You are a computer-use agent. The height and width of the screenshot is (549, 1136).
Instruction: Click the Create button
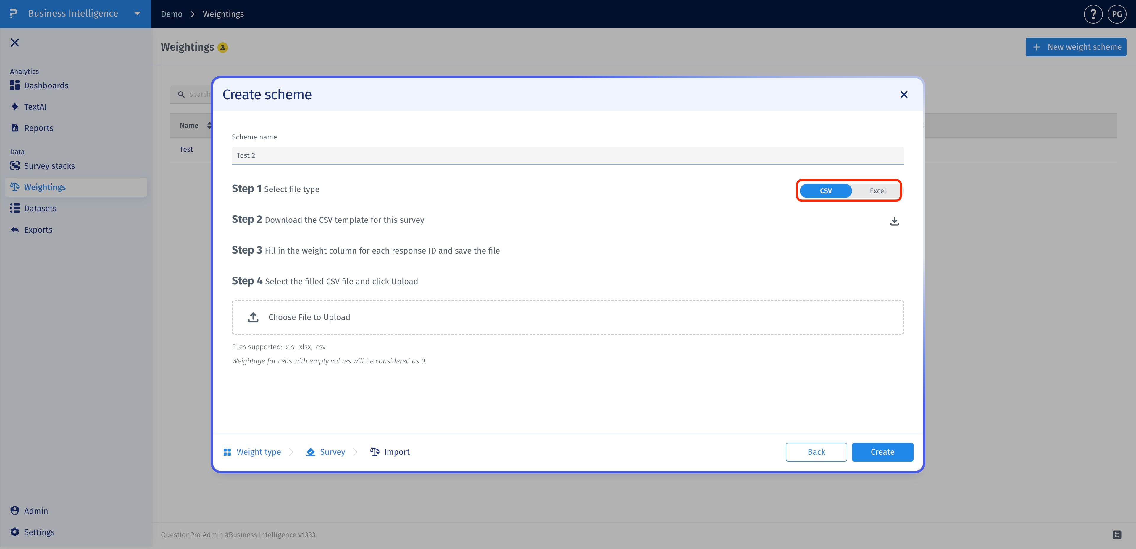[x=882, y=452]
